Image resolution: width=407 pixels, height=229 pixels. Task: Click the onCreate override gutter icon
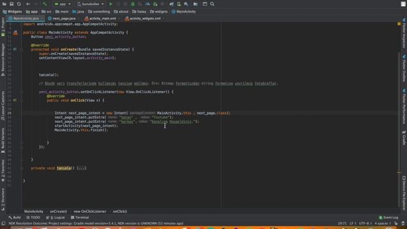(x=15, y=50)
